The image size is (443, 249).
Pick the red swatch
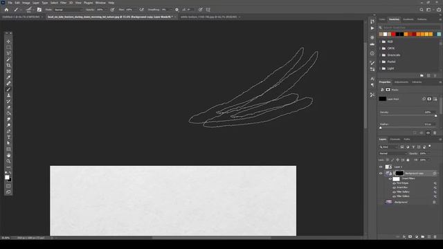coord(393,34)
